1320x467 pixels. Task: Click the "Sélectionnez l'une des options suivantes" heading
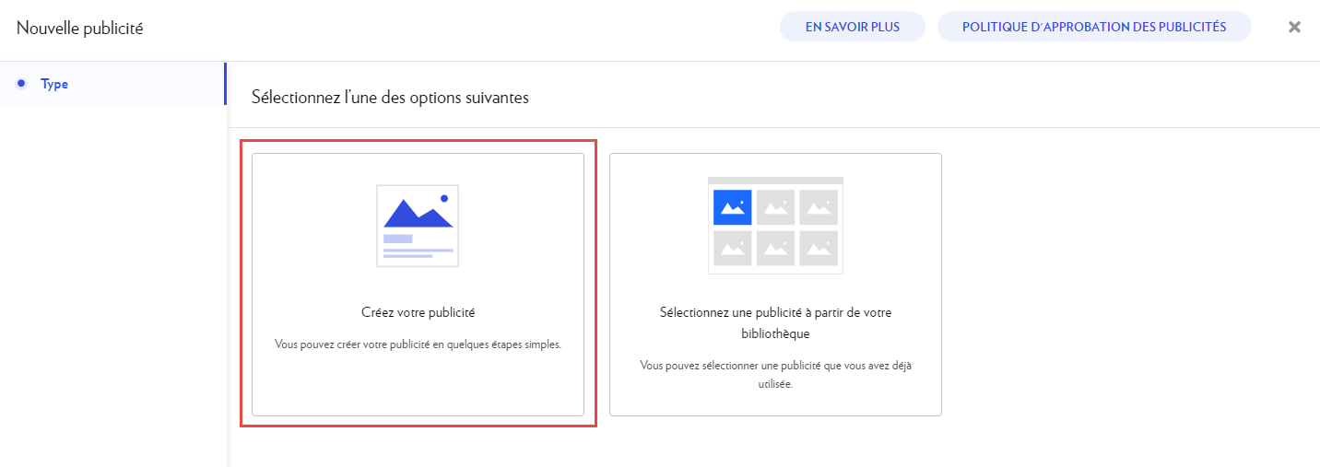390,97
